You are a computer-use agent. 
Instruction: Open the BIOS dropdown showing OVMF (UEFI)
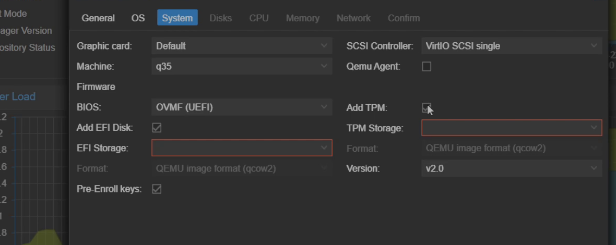click(242, 107)
